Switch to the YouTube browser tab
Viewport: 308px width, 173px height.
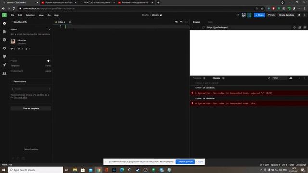click(x=59, y=3)
